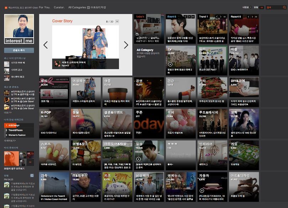288x208 pixels.
Task: Play the video in the 일상 tile
Action: 139,159
